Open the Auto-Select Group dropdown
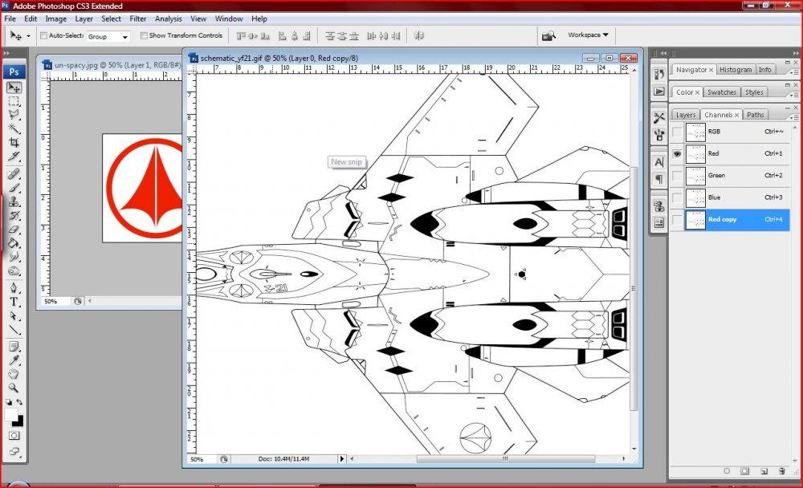The height and width of the screenshot is (488, 803). (x=108, y=36)
